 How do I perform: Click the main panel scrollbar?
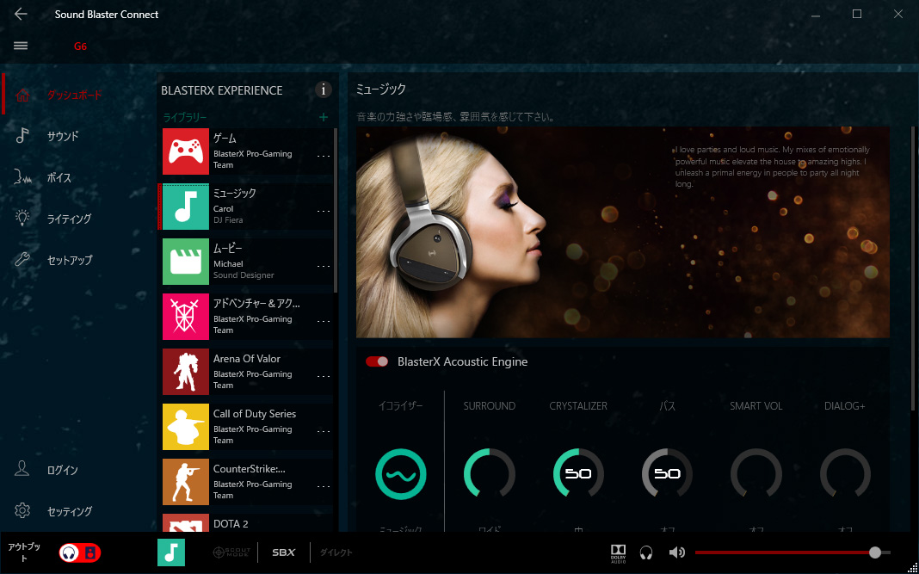pyautogui.click(x=913, y=268)
